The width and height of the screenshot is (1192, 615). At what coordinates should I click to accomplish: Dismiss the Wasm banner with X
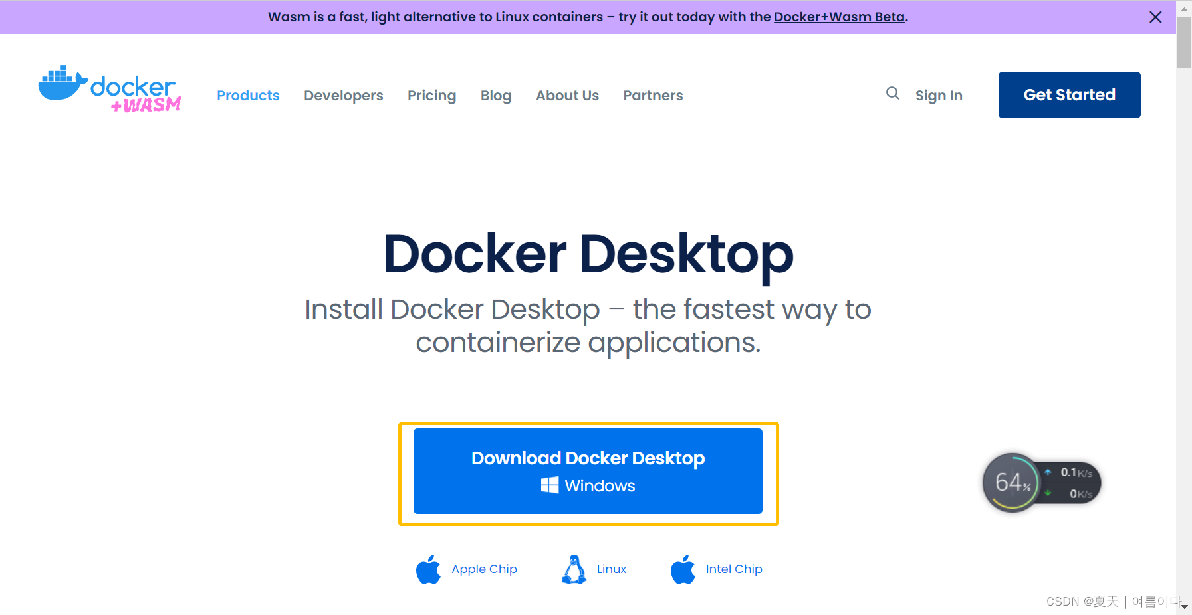(1155, 17)
